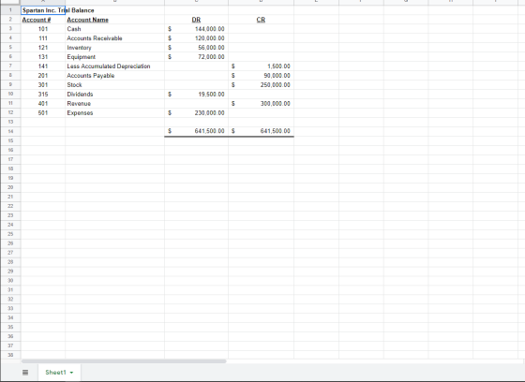The height and width of the screenshot is (382, 525).
Task: Select the 'Account #' header cell
Action: pyautogui.click(x=43, y=20)
